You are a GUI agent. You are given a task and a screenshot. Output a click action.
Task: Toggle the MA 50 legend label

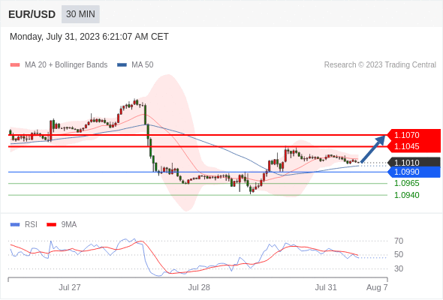[x=143, y=65]
